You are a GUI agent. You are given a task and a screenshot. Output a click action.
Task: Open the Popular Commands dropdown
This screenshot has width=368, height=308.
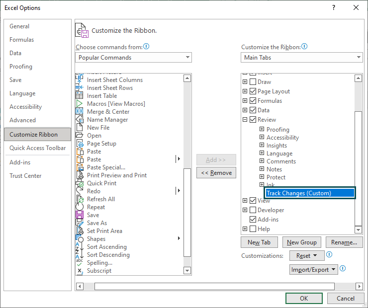click(x=134, y=58)
